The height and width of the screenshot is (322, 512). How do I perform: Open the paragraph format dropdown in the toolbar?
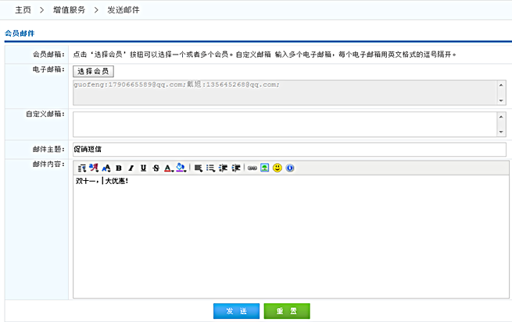81,168
